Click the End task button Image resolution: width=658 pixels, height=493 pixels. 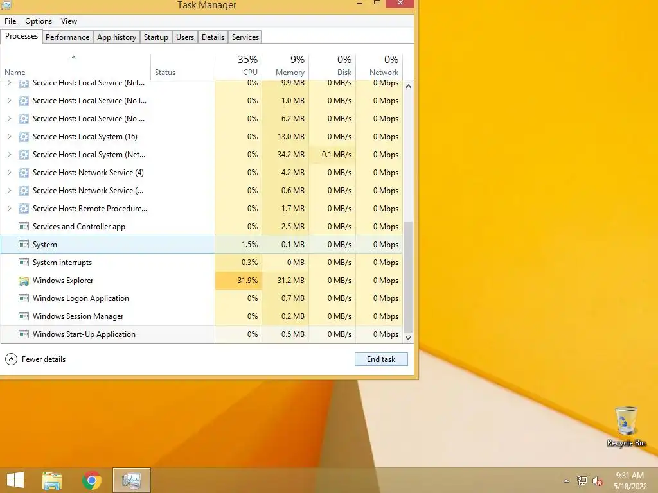click(x=381, y=359)
